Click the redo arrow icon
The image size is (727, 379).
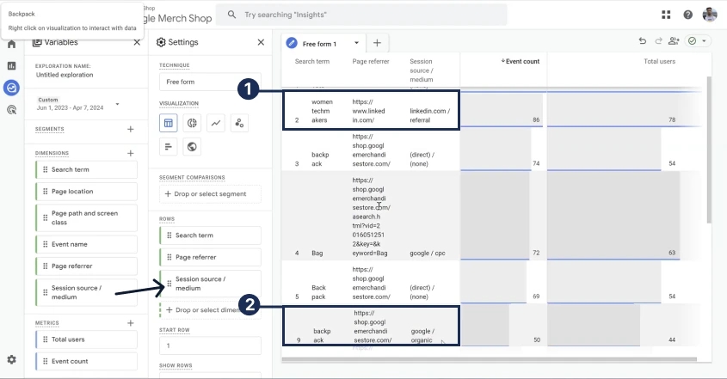pyautogui.click(x=658, y=41)
